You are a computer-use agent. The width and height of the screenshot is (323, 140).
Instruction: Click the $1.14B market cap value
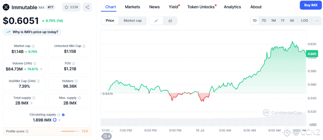pyautogui.click(x=18, y=52)
